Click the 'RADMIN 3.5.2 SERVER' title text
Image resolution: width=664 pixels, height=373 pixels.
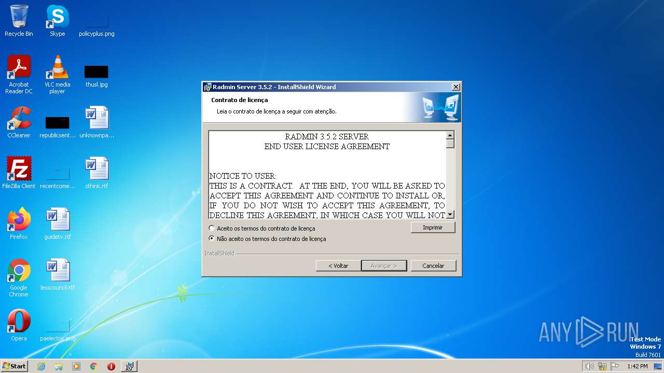pyautogui.click(x=327, y=137)
